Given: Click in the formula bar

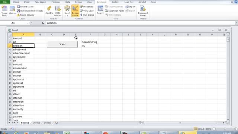Looking at the screenshot, I should coord(140,23).
